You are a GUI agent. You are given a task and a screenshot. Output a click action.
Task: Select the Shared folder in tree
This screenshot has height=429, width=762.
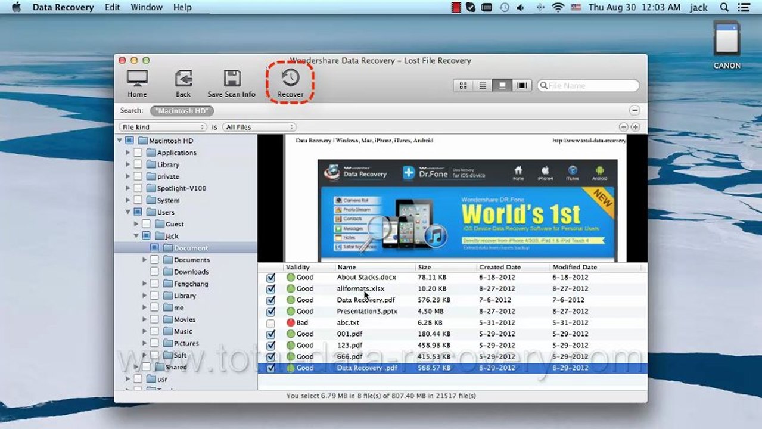[170, 367]
